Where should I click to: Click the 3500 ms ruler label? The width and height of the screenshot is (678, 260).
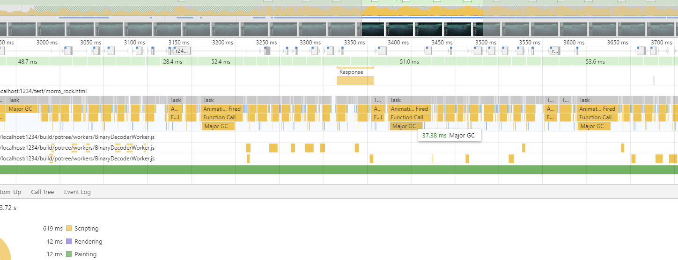pos(486,43)
